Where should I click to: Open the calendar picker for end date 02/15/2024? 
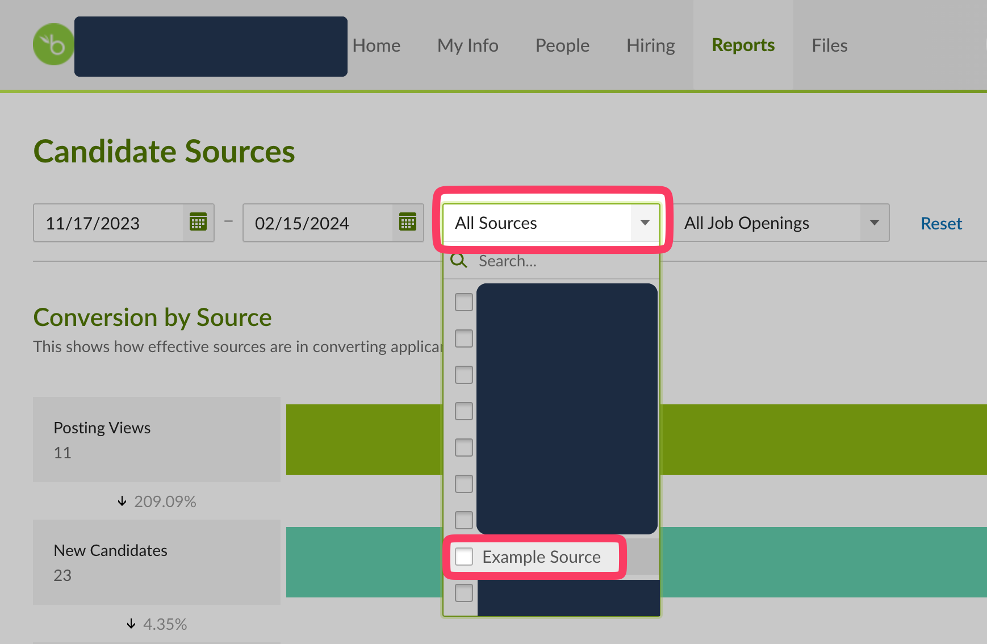407,222
